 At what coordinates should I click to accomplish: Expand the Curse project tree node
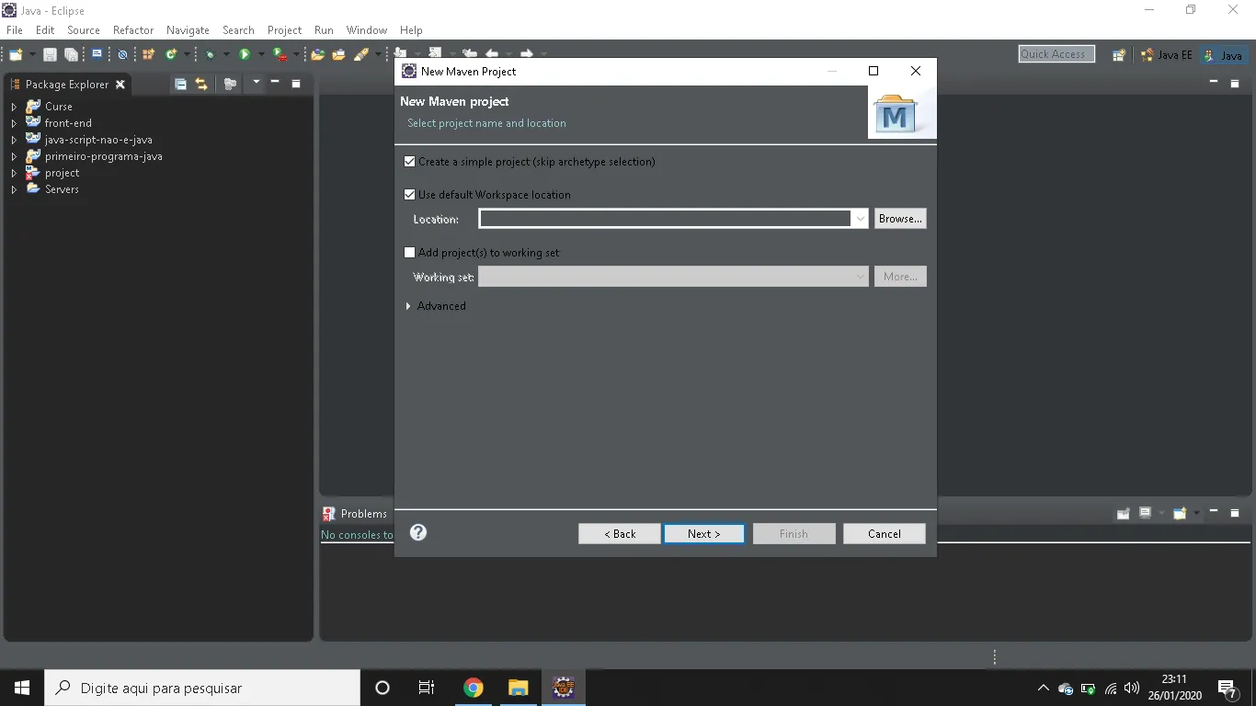(x=14, y=107)
